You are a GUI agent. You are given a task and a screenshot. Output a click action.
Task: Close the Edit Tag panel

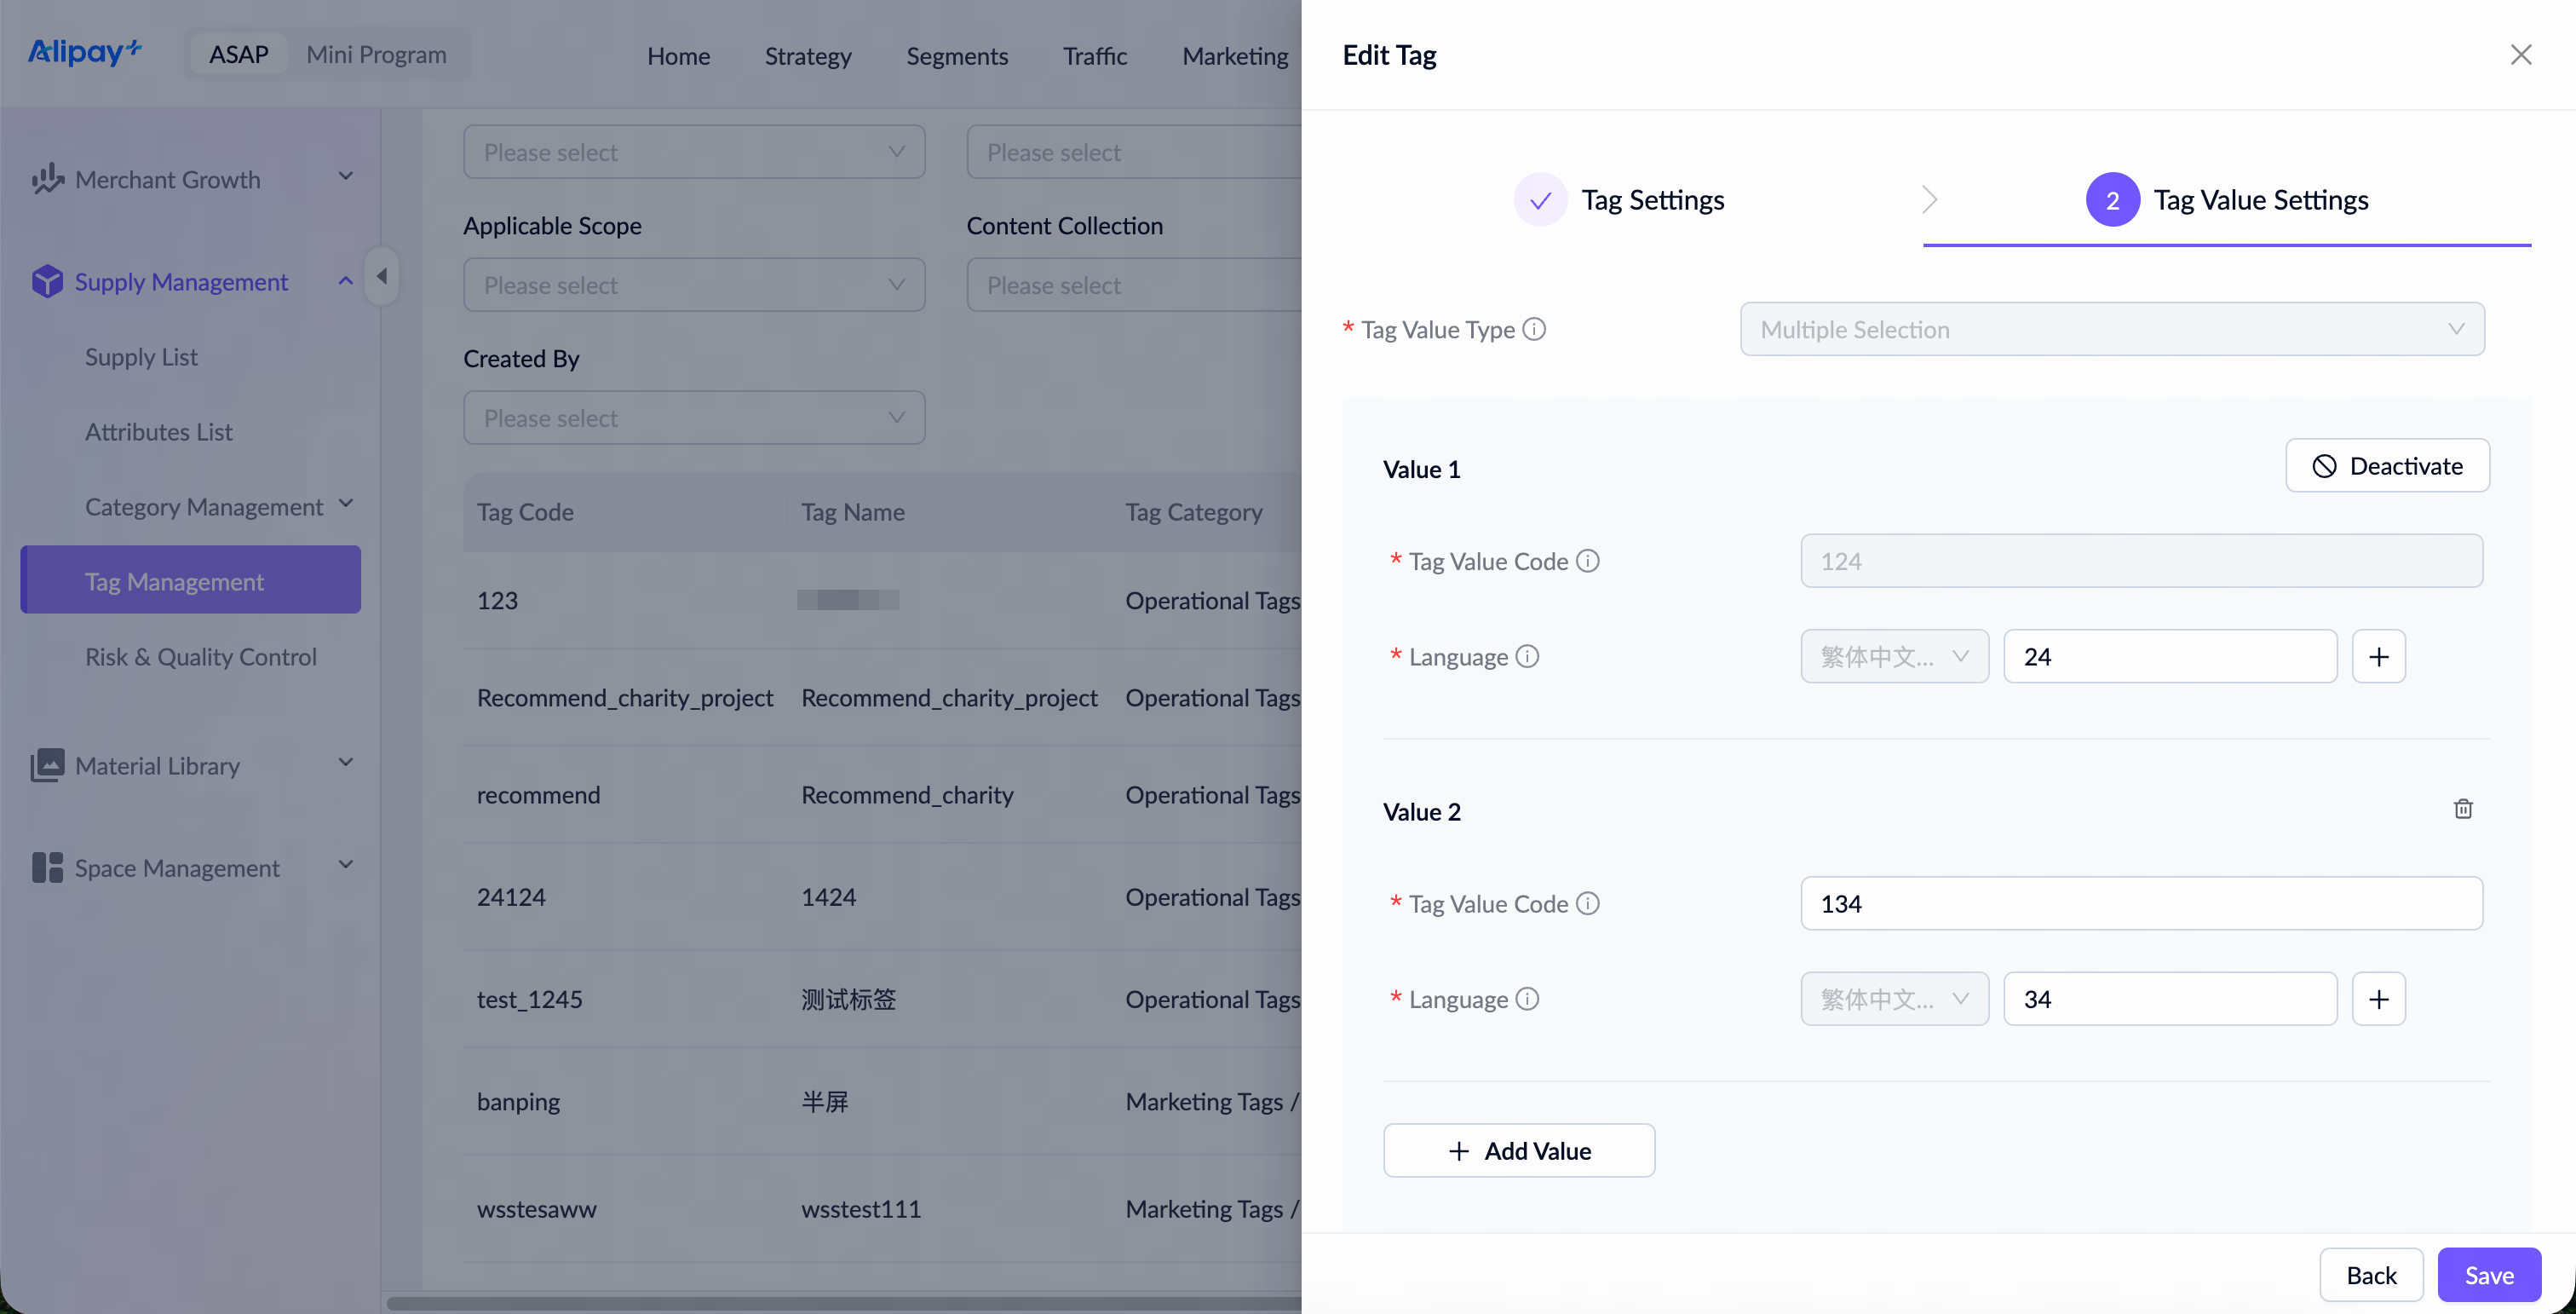click(2521, 55)
